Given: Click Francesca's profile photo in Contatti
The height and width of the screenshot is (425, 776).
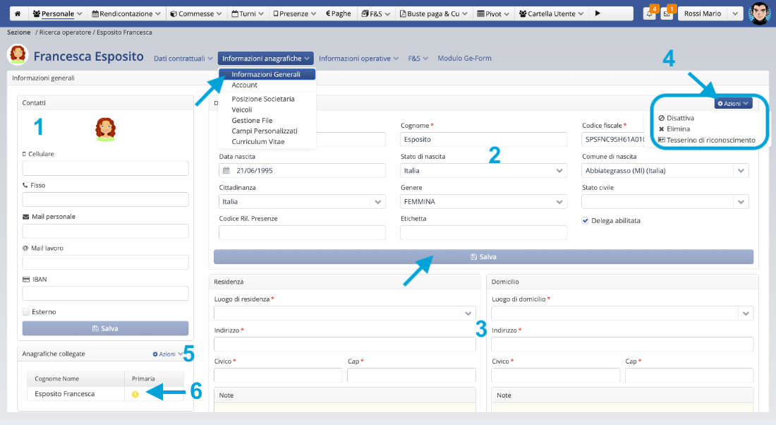Looking at the screenshot, I should (x=105, y=128).
